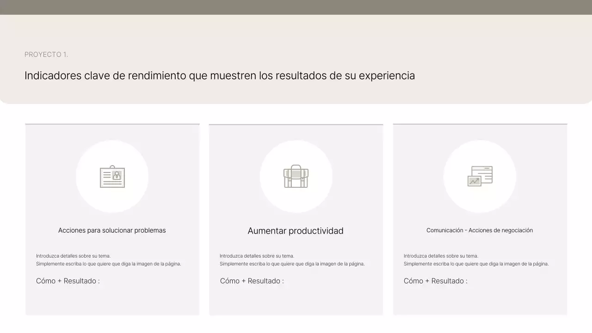Screen dimensions: 592x333
Task: Select the heading 'Aumentar productividad'
Action: pyautogui.click(x=296, y=230)
